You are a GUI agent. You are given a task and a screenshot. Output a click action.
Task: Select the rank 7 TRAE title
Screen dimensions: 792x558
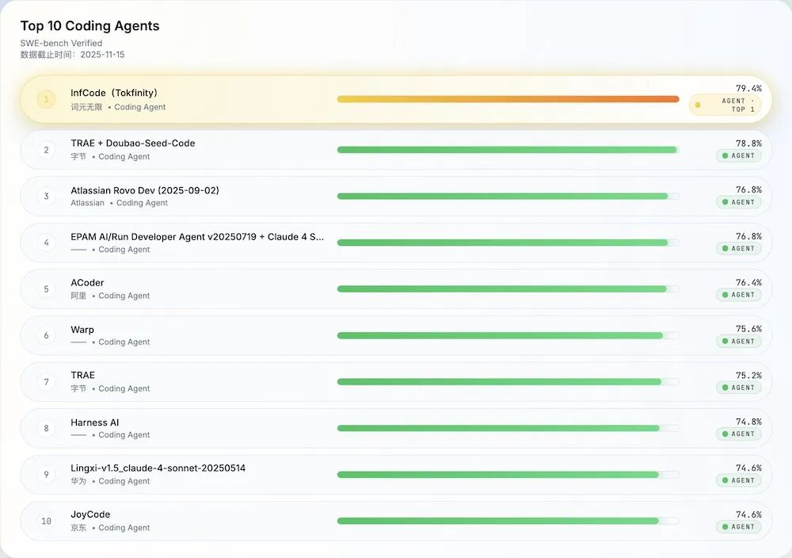[83, 375]
